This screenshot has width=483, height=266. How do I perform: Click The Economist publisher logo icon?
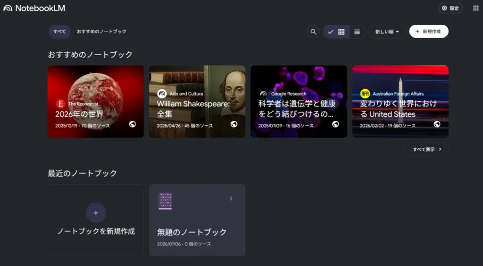60,104
